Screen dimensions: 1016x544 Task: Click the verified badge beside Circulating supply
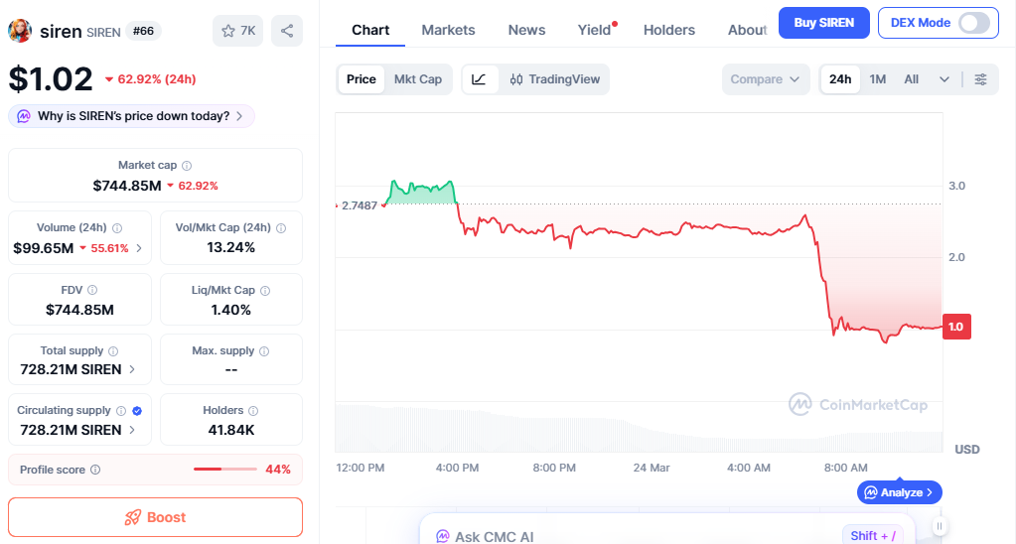(x=137, y=411)
